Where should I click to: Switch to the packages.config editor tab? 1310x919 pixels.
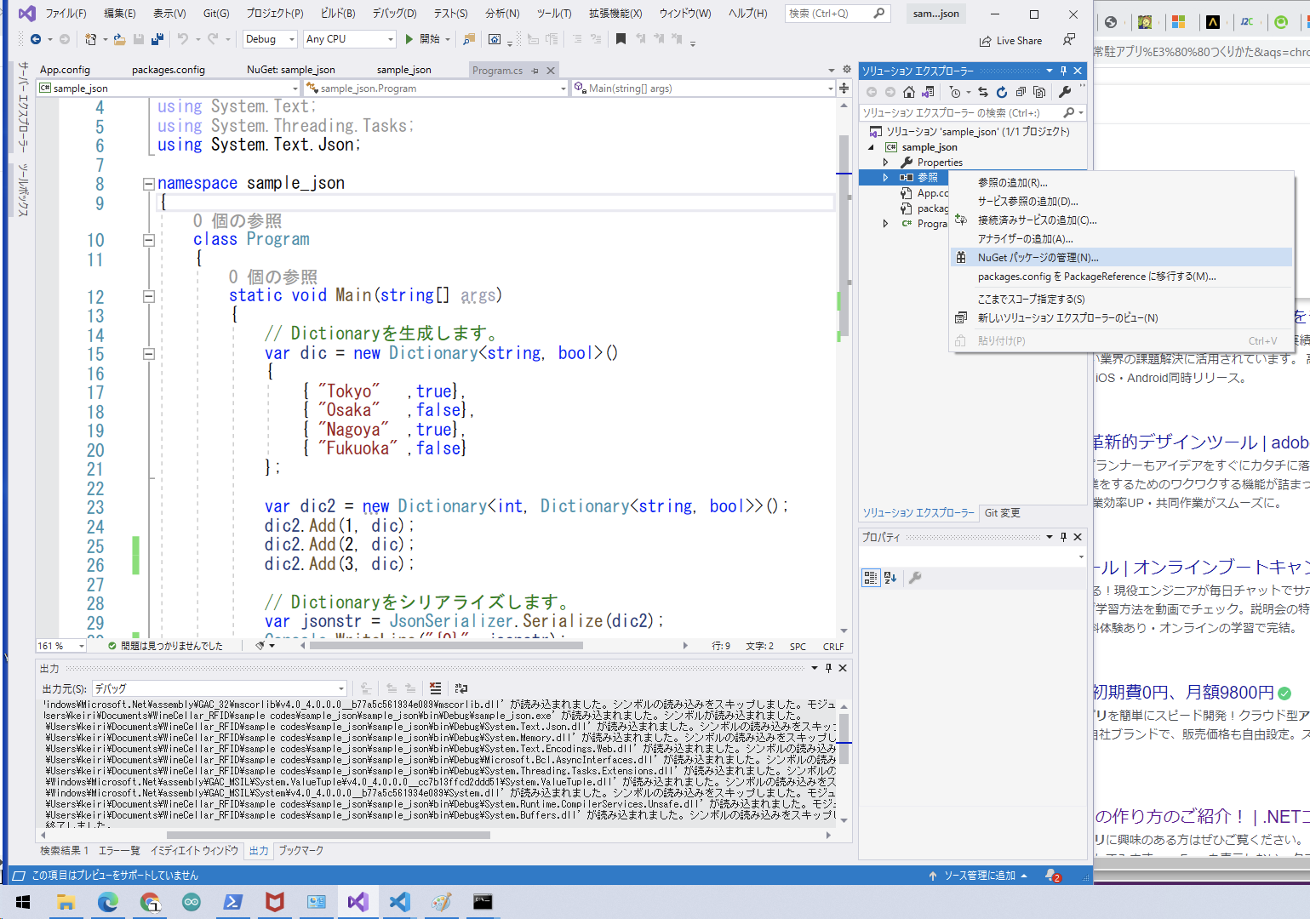(x=169, y=70)
